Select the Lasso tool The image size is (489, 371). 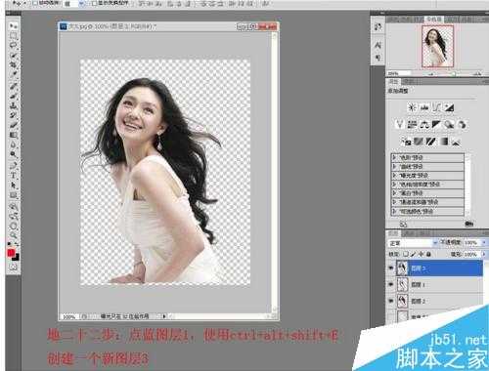(14, 45)
